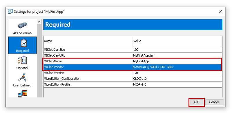Edit the MIDlet-Version value 1.0

click(177, 73)
